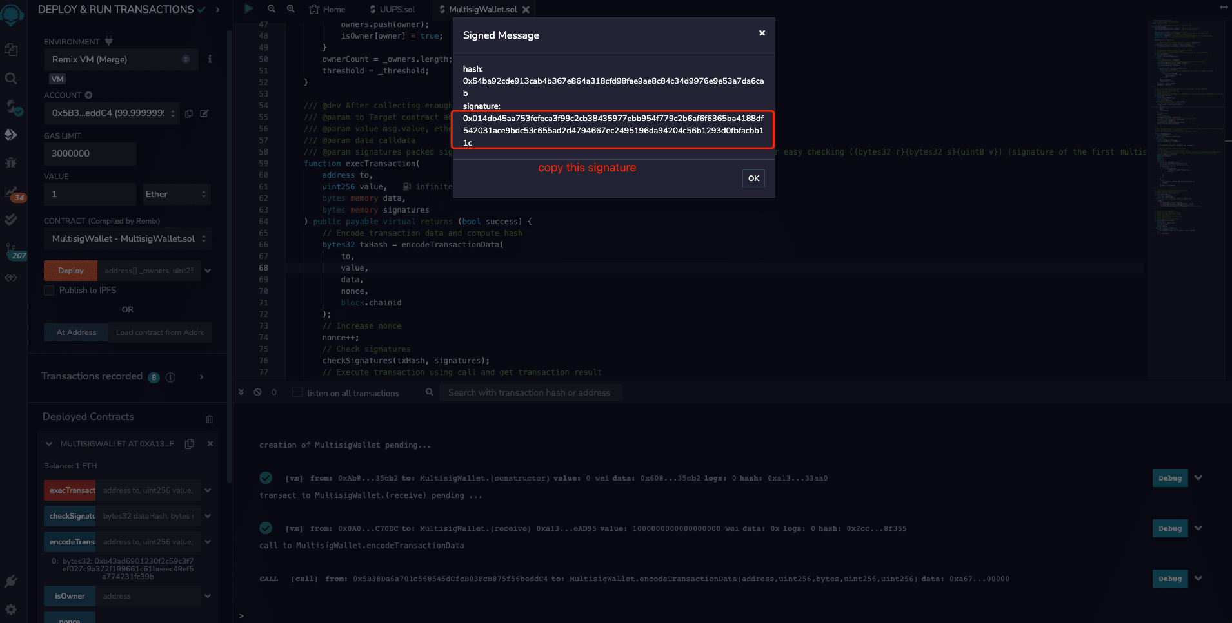The image size is (1232, 623).
Task: Open the Debugger bug icon in sidebar
Action: 11,162
